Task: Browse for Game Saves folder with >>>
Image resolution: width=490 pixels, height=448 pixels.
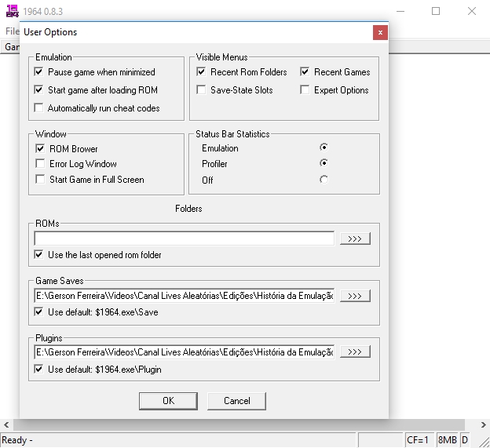Action: point(355,296)
